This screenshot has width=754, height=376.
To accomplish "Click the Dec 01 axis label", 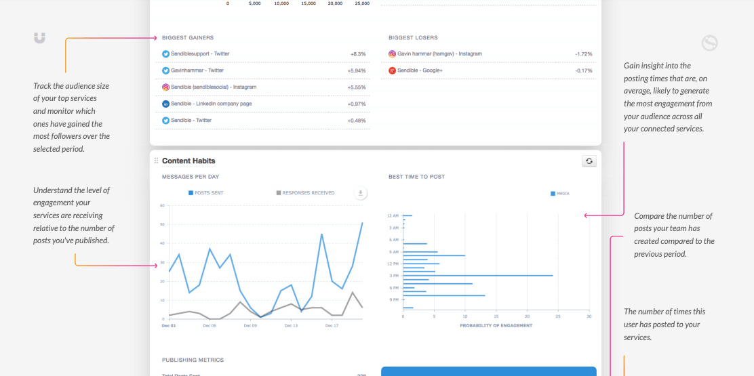I will click(x=168, y=326).
